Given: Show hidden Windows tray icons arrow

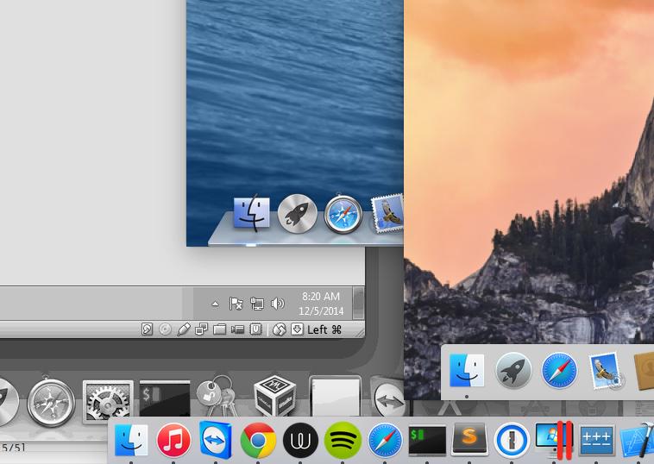Looking at the screenshot, I should tap(215, 304).
